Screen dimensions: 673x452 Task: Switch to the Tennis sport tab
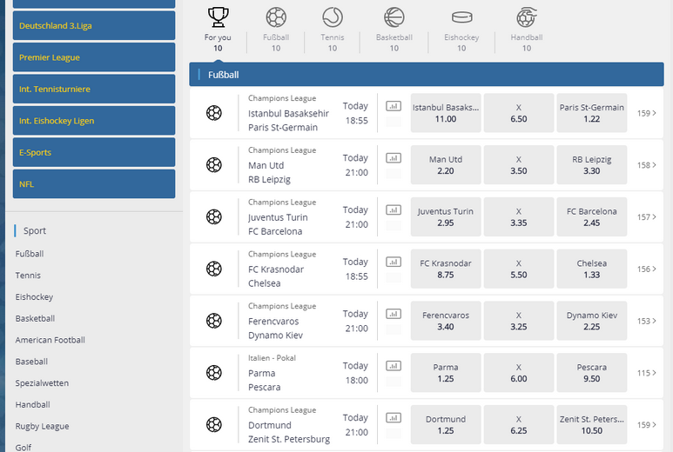pyautogui.click(x=333, y=30)
